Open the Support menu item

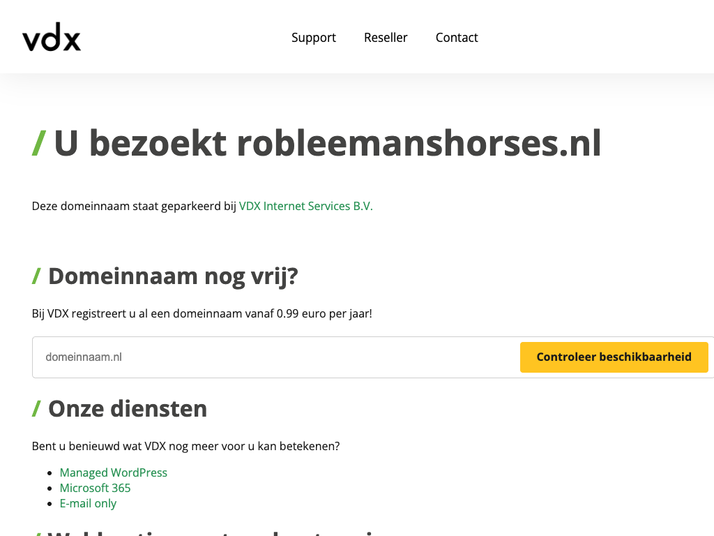313,38
